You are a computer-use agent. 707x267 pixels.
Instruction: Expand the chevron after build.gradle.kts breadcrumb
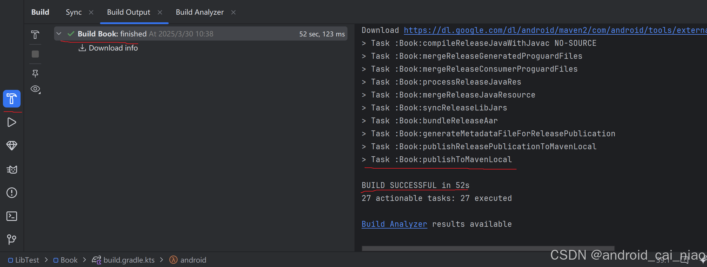click(x=162, y=260)
